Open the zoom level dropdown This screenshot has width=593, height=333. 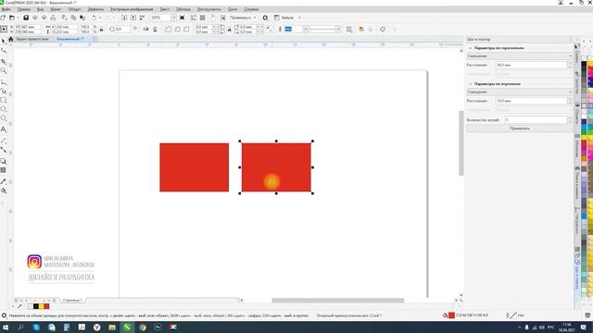[x=173, y=18]
